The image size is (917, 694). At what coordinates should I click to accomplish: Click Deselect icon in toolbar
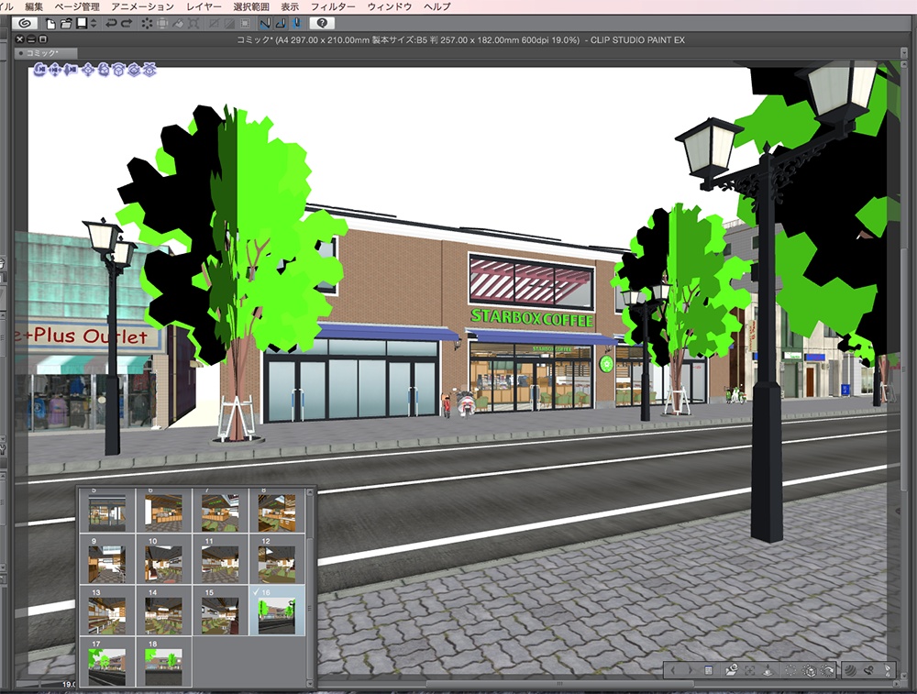tap(215, 24)
